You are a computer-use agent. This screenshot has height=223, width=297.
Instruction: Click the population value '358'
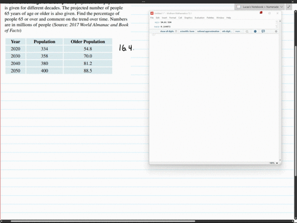[x=45, y=56]
